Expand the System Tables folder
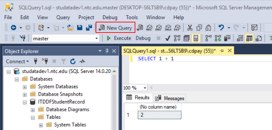This screenshot has height=130, width=272. coord(41,125)
